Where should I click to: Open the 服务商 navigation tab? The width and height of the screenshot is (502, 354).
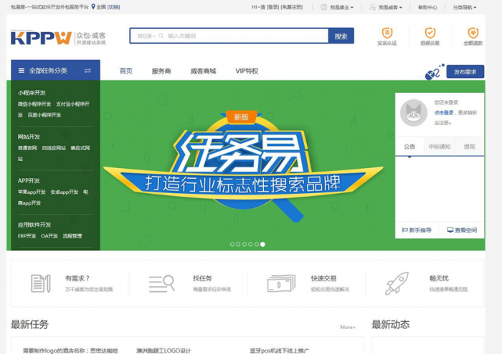(x=161, y=71)
